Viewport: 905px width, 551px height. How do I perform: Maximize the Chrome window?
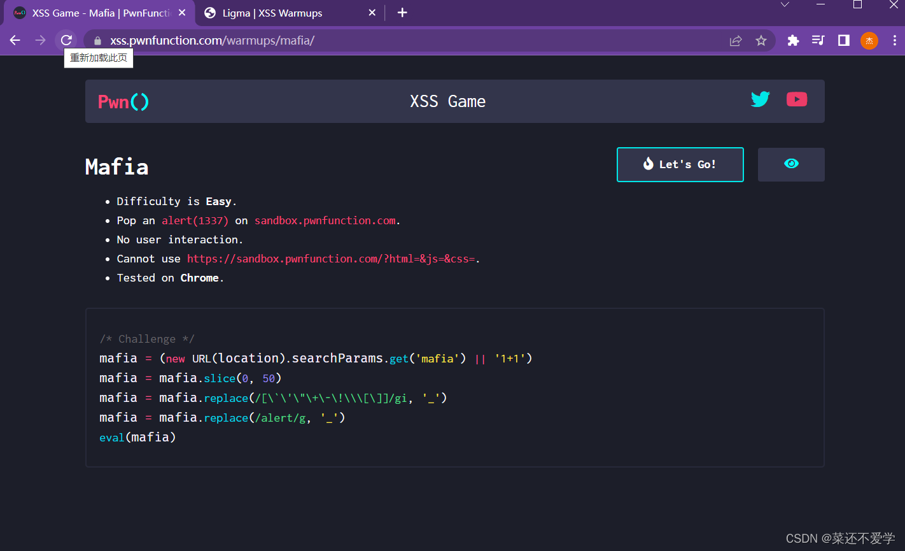coord(857,4)
